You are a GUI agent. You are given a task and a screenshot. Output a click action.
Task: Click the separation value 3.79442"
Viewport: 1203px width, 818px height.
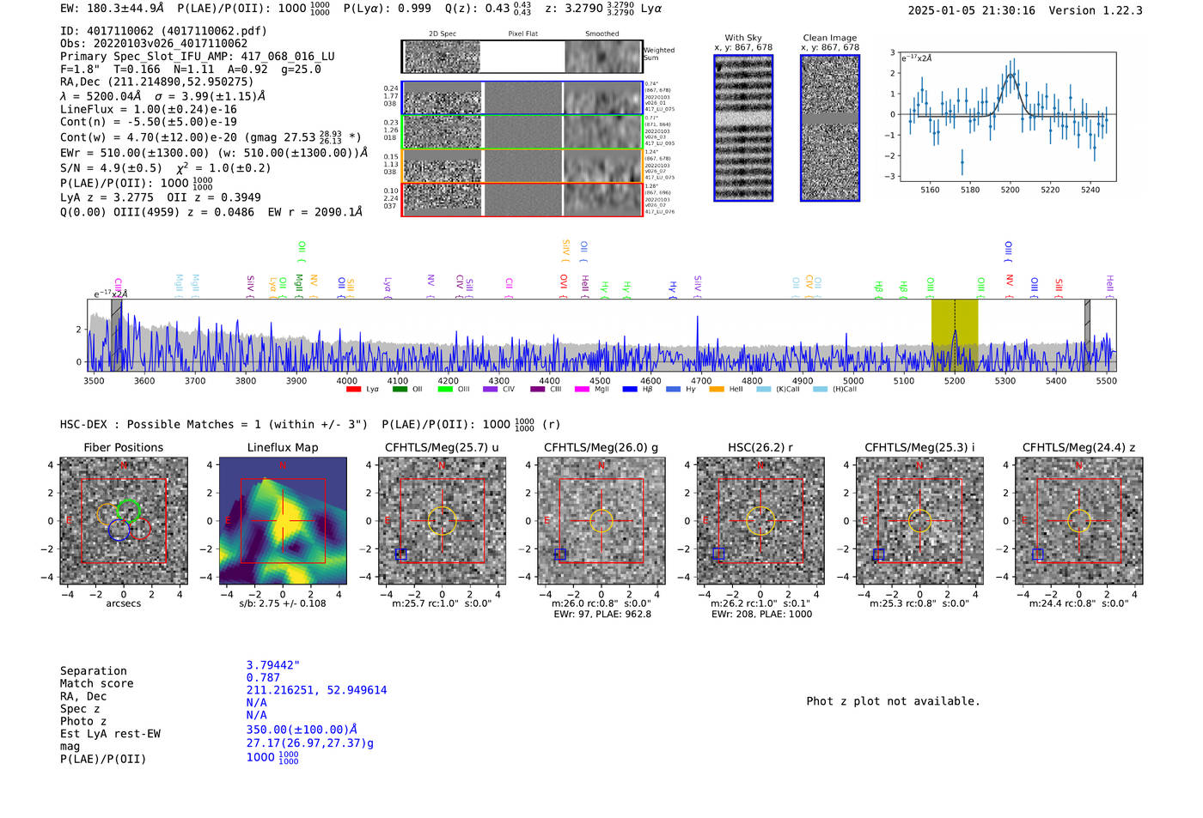click(273, 665)
